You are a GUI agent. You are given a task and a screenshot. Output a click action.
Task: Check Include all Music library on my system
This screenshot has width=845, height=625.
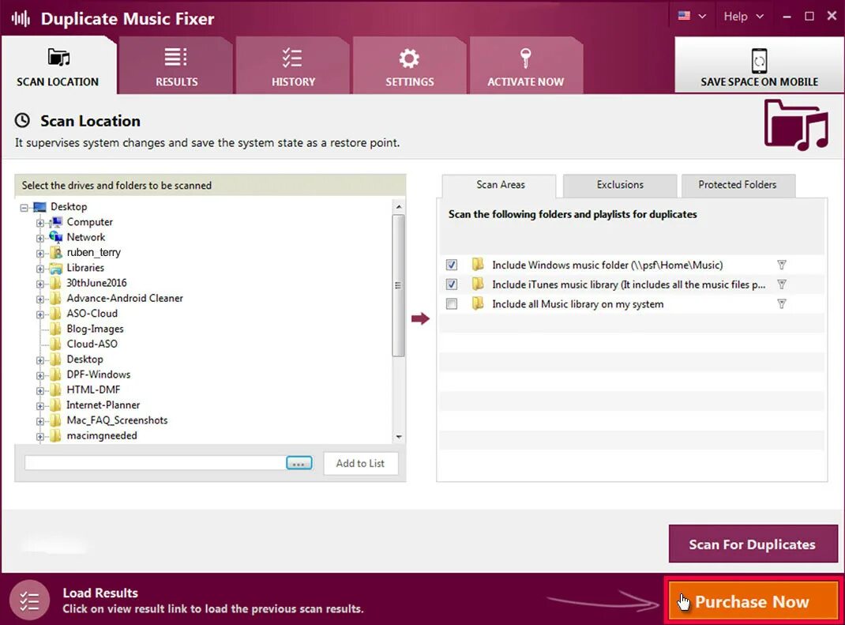[x=452, y=304]
